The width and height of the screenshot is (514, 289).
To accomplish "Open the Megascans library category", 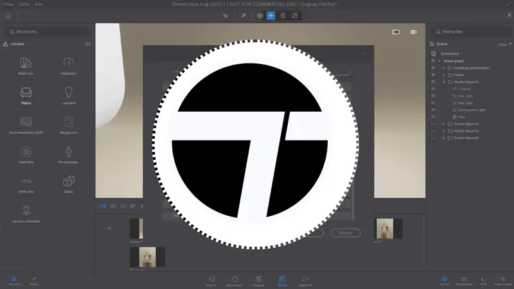I will 69,125.
